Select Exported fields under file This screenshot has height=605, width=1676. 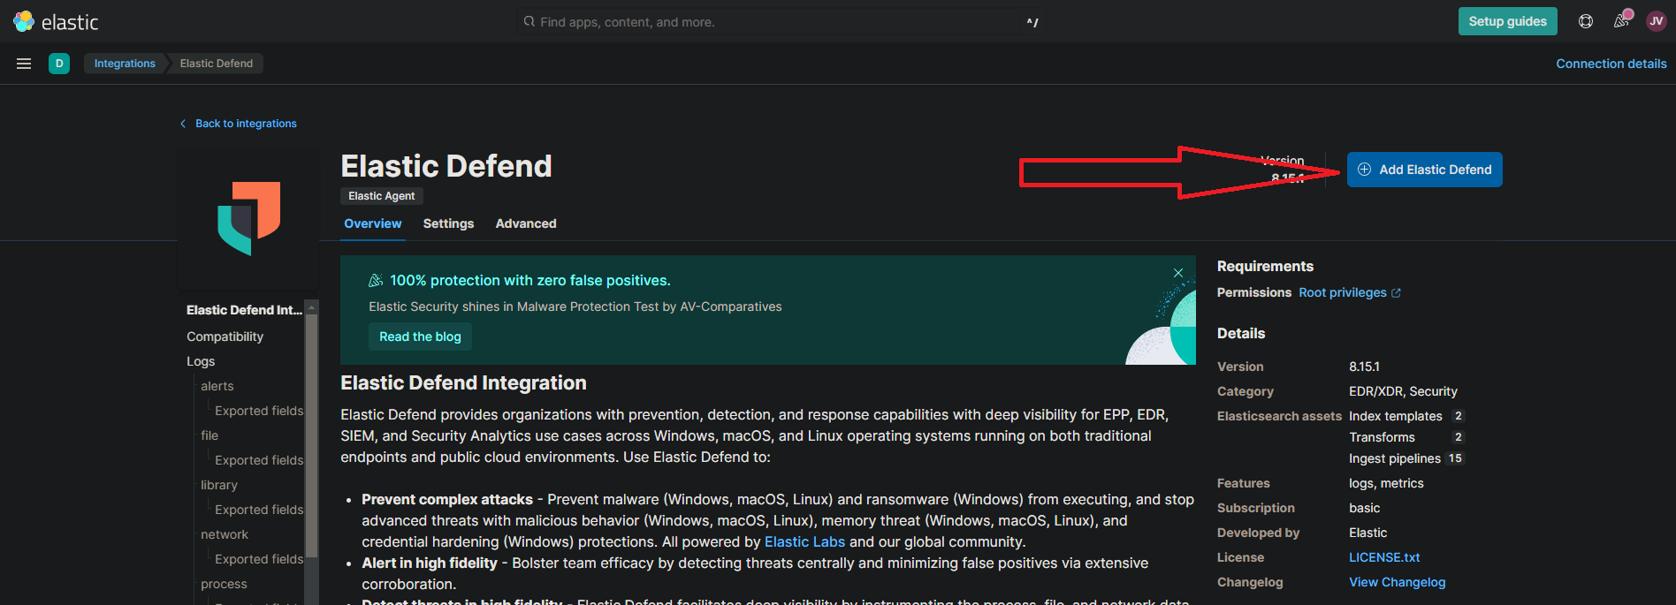point(259,460)
